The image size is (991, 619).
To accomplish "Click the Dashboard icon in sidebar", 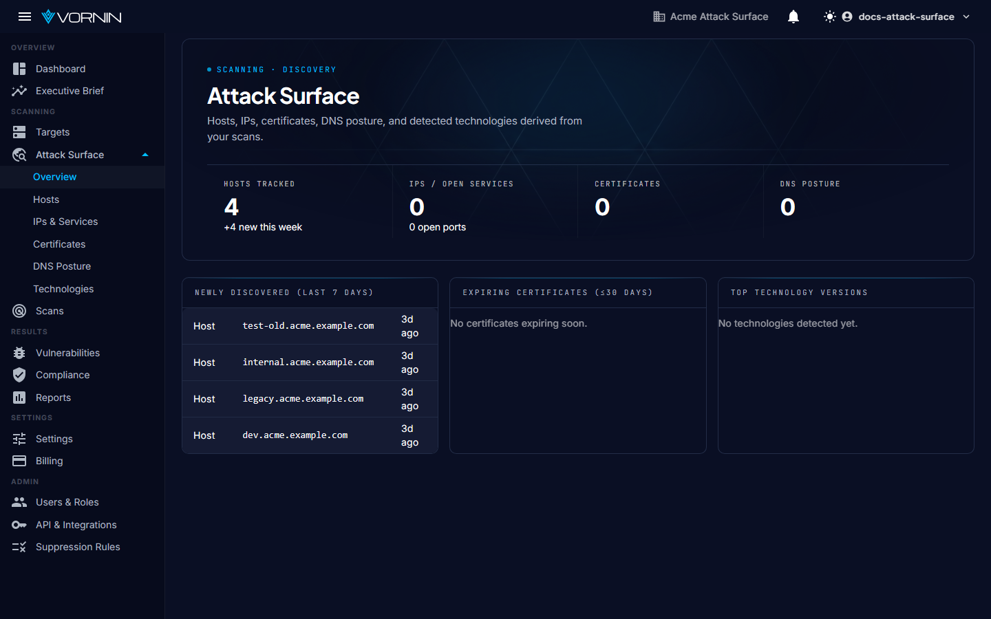I will pos(19,69).
